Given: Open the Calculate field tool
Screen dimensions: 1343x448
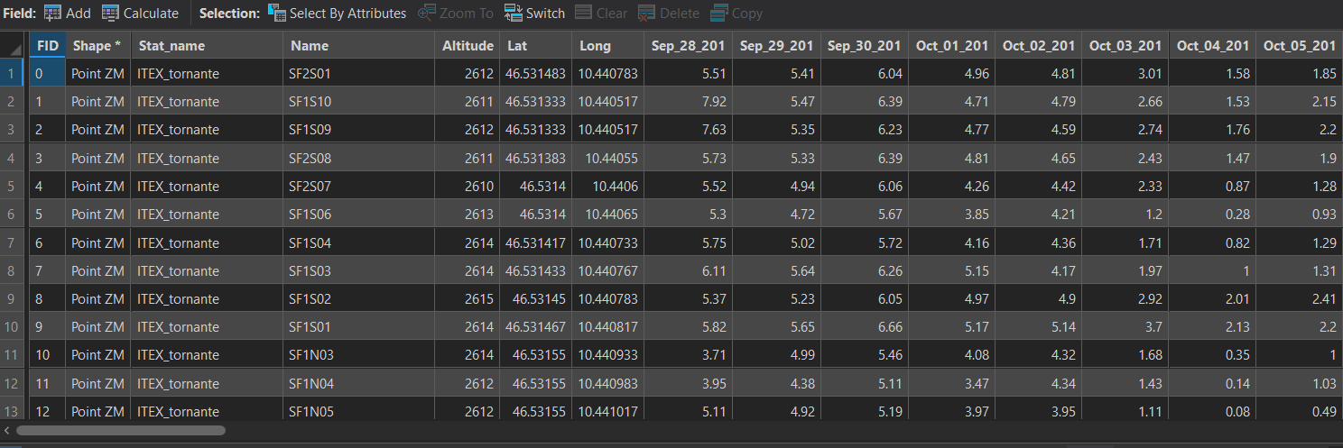Looking at the screenshot, I should [111, 14].
